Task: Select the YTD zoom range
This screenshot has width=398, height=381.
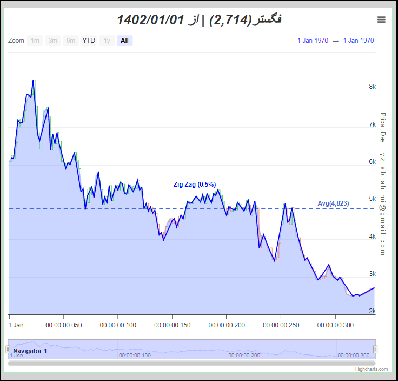Action: pos(89,41)
